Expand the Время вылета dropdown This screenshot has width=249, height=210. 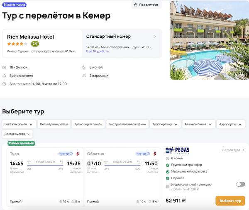17,134
